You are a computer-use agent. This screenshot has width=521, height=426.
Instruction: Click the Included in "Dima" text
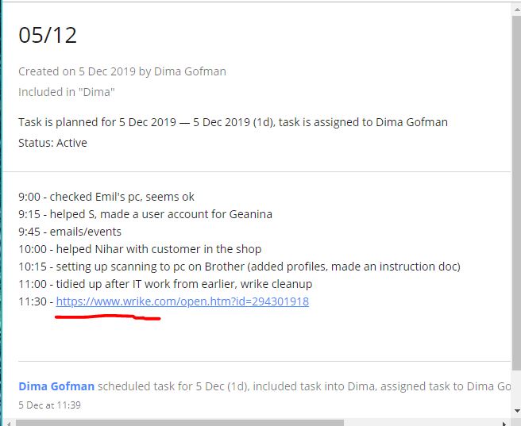[67, 92]
